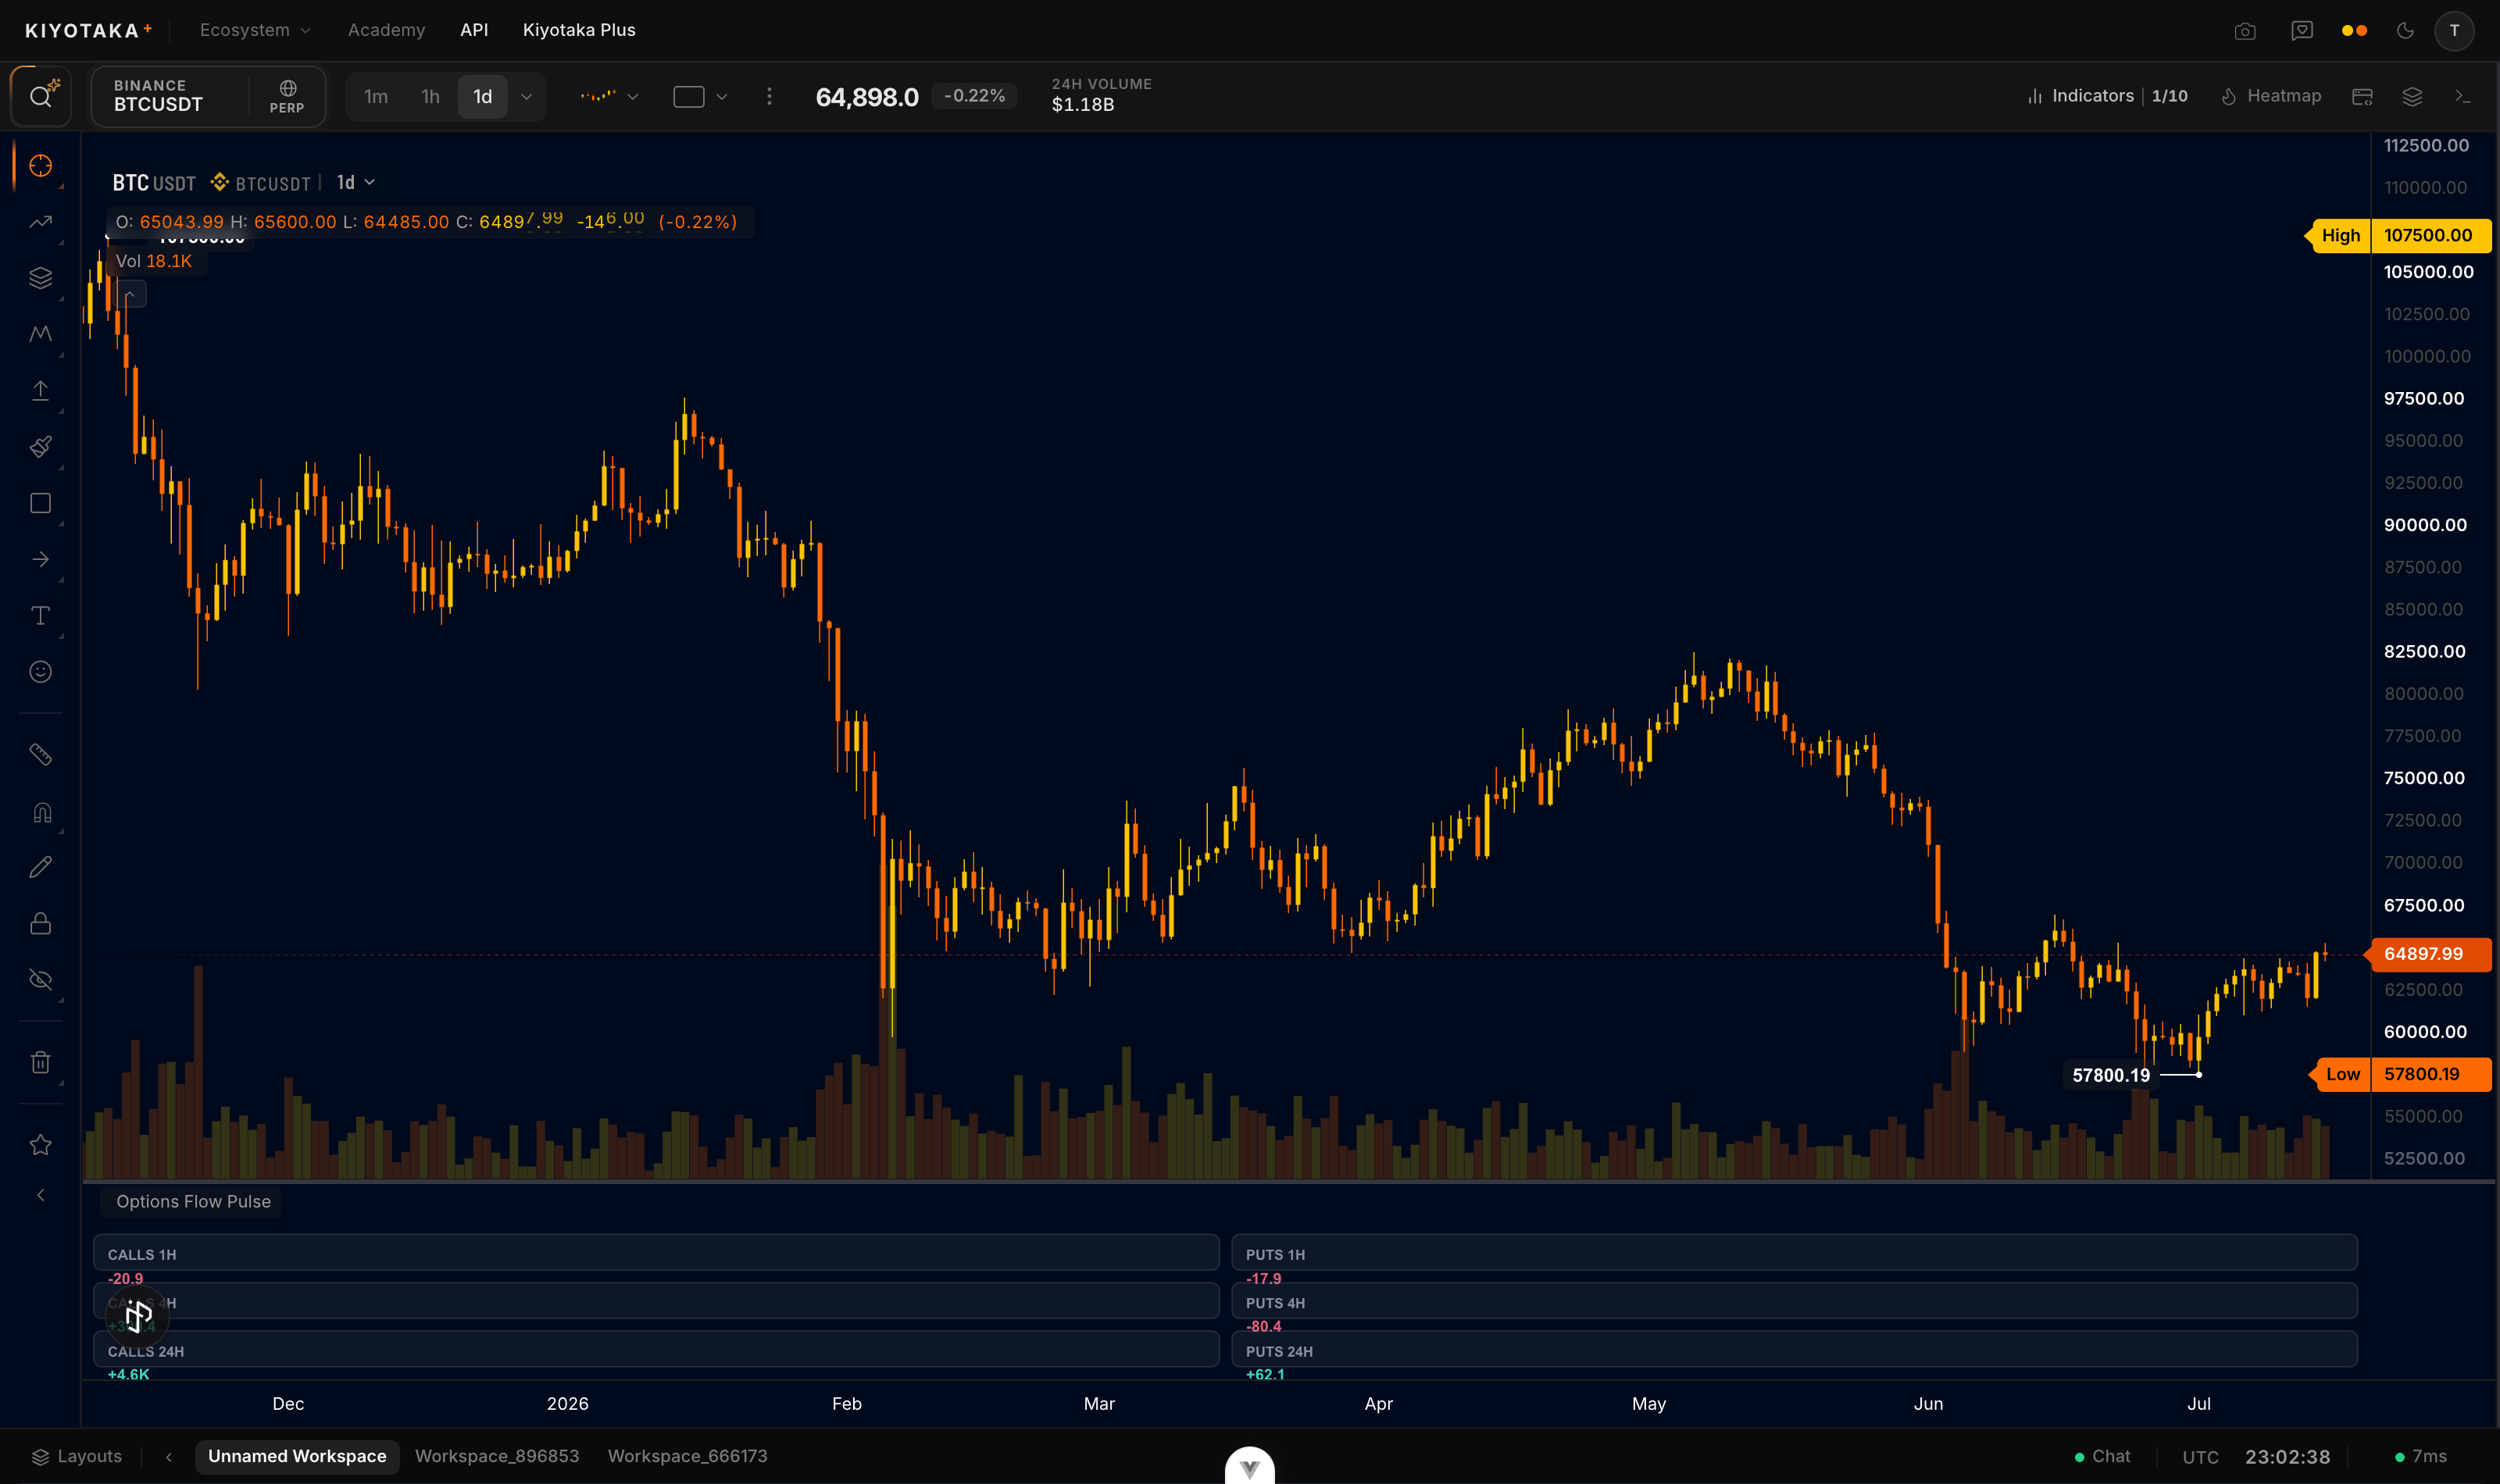Screen dimensions: 2500x1484
Task: Open the Layouts menu
Action: pyautogui.click(x=77, y=1456)
